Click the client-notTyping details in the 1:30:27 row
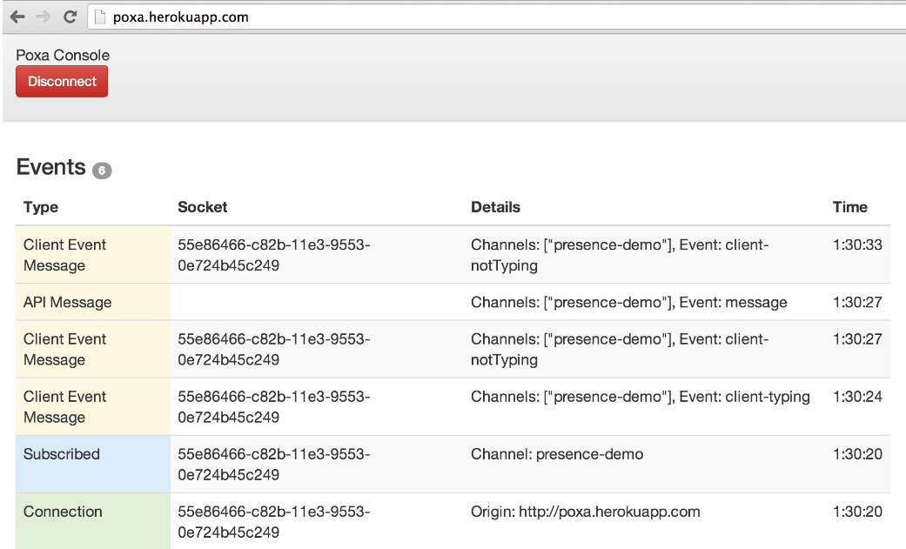This screenshot has height=549, width=906. (620, 349)
